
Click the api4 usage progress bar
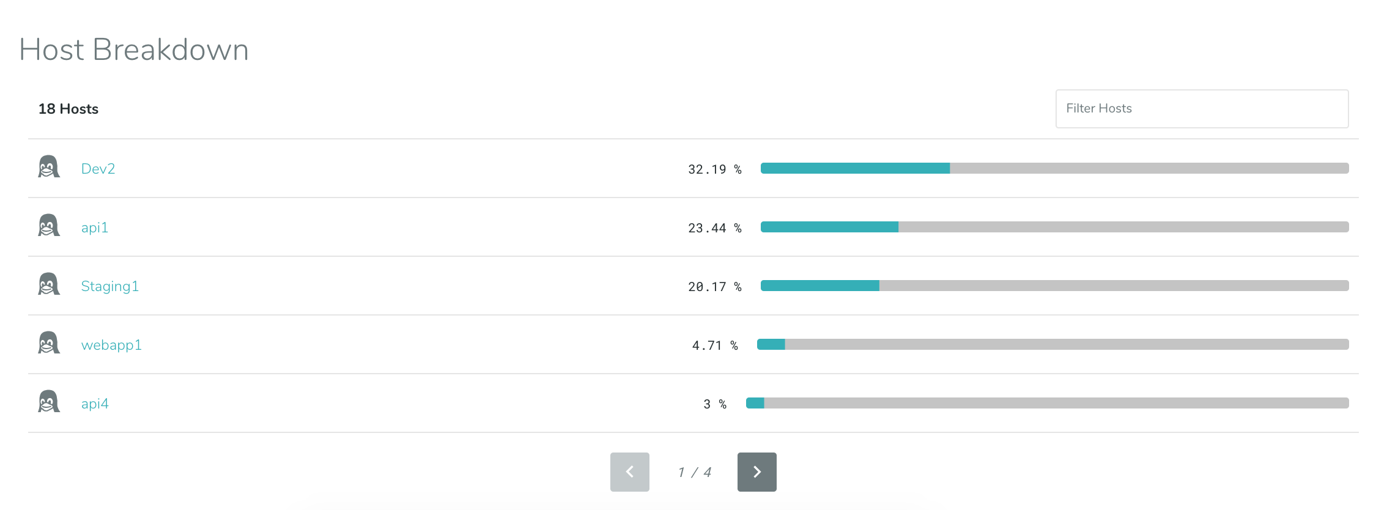[1047, 403]
